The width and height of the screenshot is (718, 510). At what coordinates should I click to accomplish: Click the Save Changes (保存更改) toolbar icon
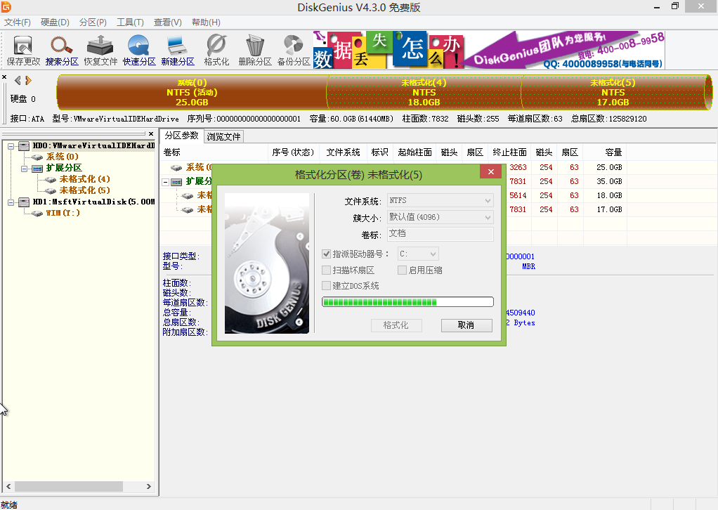[x=23, y=51]
